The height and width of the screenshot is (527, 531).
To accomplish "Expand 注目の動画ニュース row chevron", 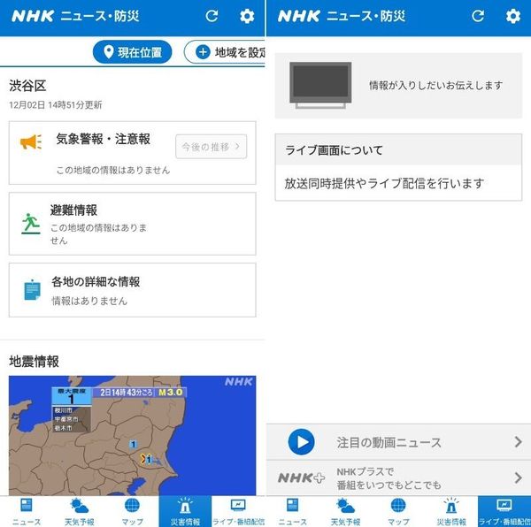I will pos(518,442).
